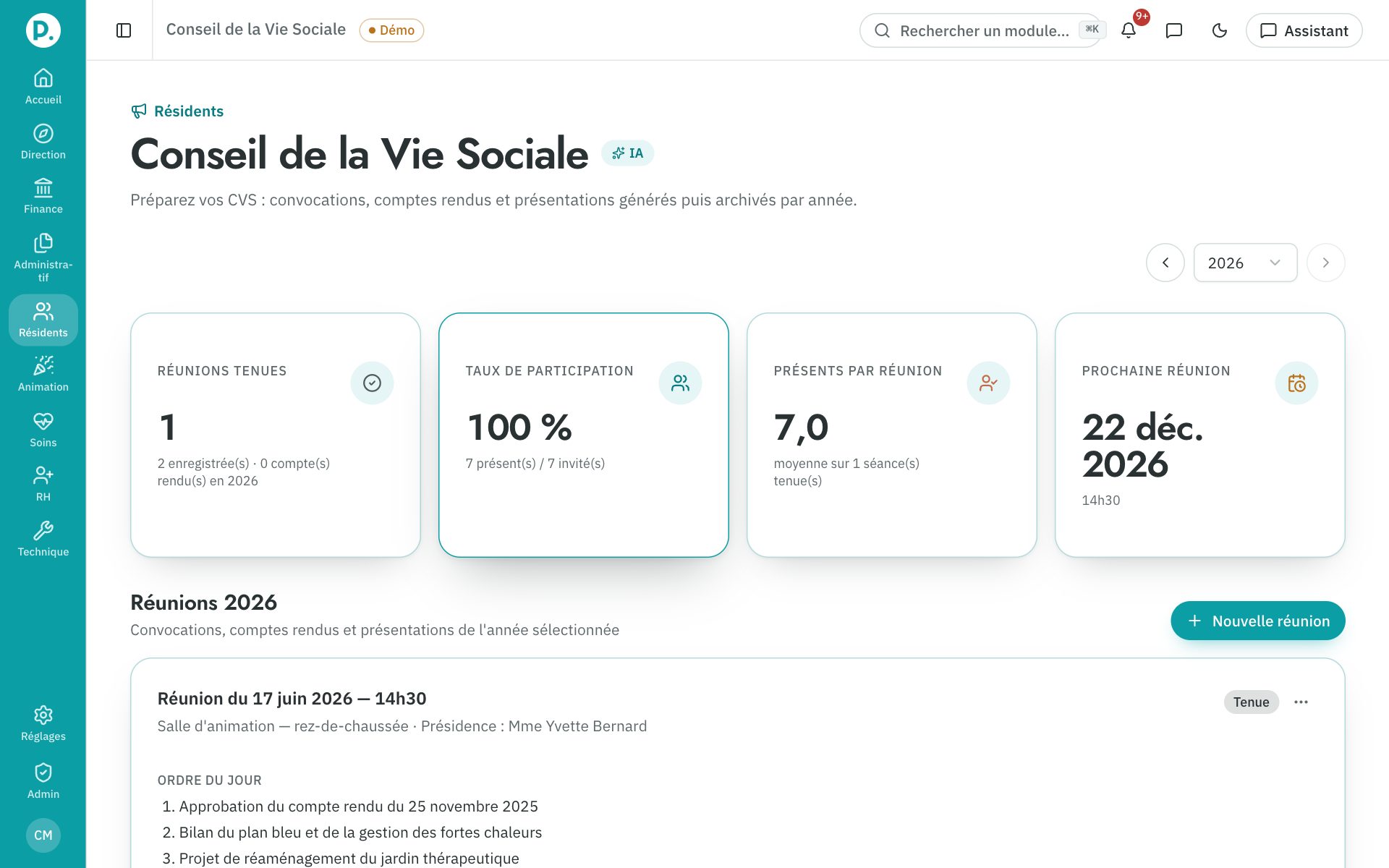Go to the next year

pos(1325,263)
